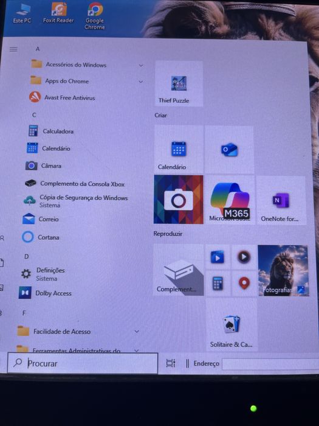The width and height of the screenshot is (319, 426).
Task: Launch Dolby Access
Action: coord(45,293)
